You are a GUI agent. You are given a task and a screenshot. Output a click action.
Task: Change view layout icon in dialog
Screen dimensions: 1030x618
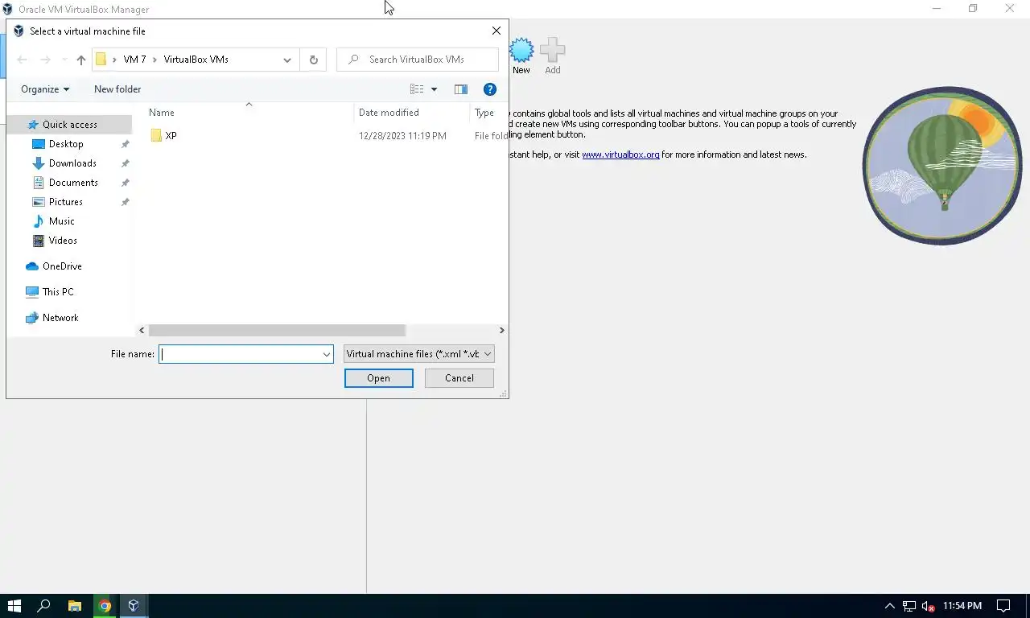(x=417, y=89)
